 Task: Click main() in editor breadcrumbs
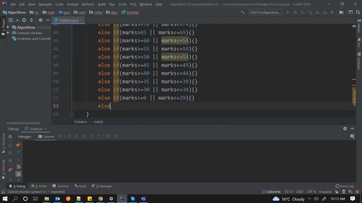pyautogui.click(x=98, y=122)
